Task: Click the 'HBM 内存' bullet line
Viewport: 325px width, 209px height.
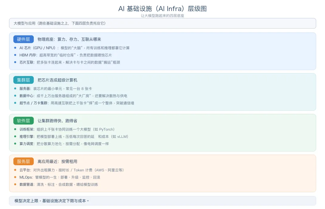Action: [x=66, y=55]
